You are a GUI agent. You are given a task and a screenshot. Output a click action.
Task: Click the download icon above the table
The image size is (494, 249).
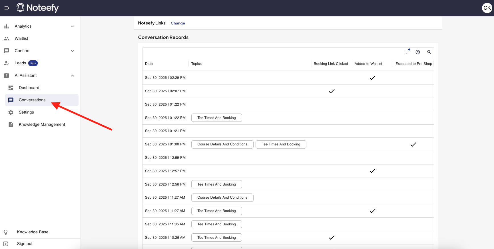(418, 52)
